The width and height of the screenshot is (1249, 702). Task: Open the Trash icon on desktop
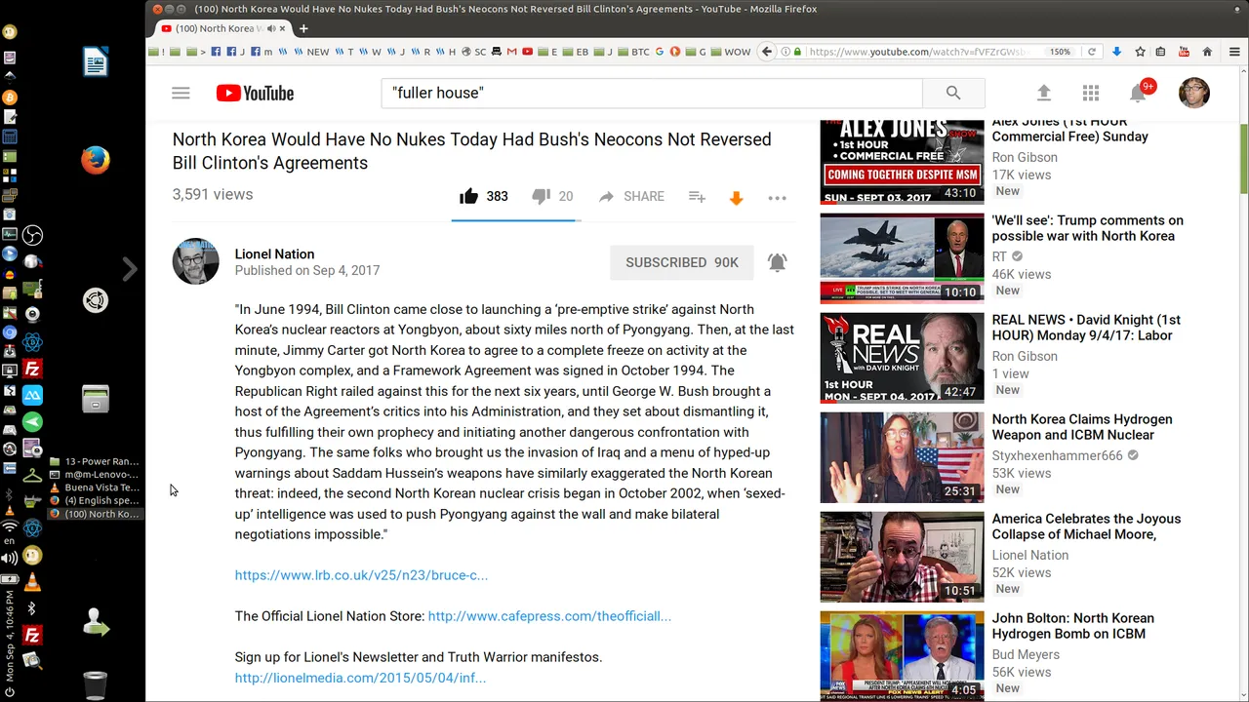pos(95,684)
